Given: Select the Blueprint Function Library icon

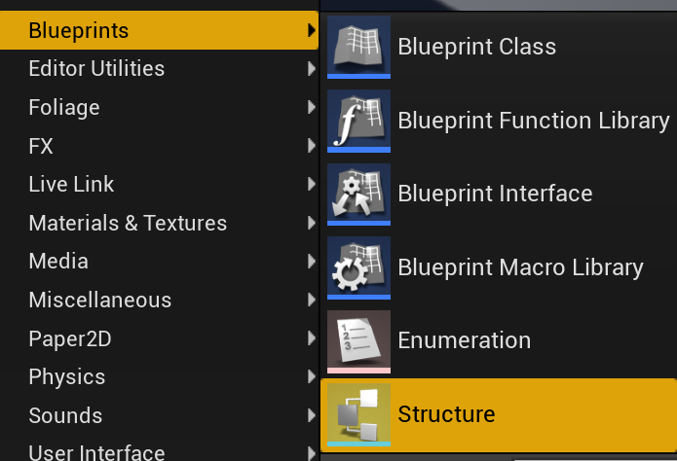Looking at the screenshot, I should point(358,121).
